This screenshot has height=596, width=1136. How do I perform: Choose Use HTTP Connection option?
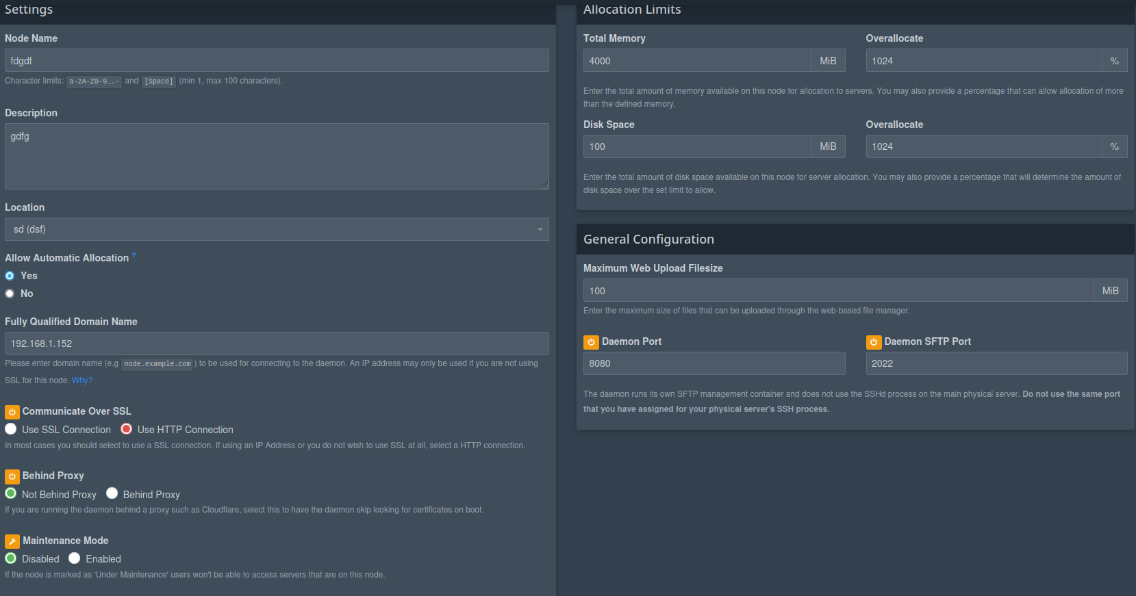point(127,429)
